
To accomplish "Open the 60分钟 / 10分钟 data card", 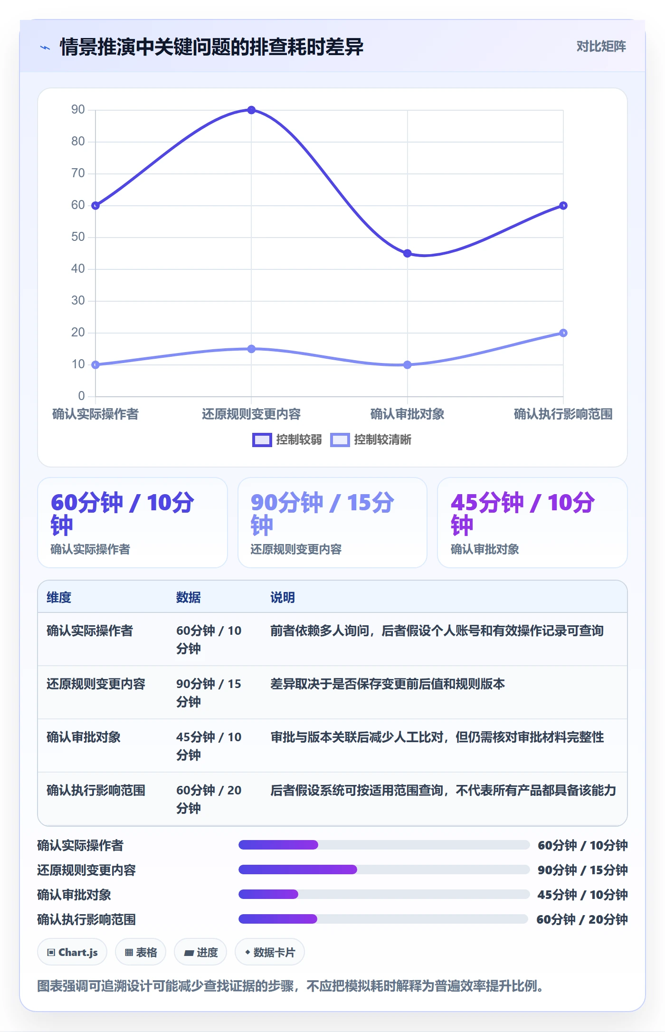I will tap(133, 522).
